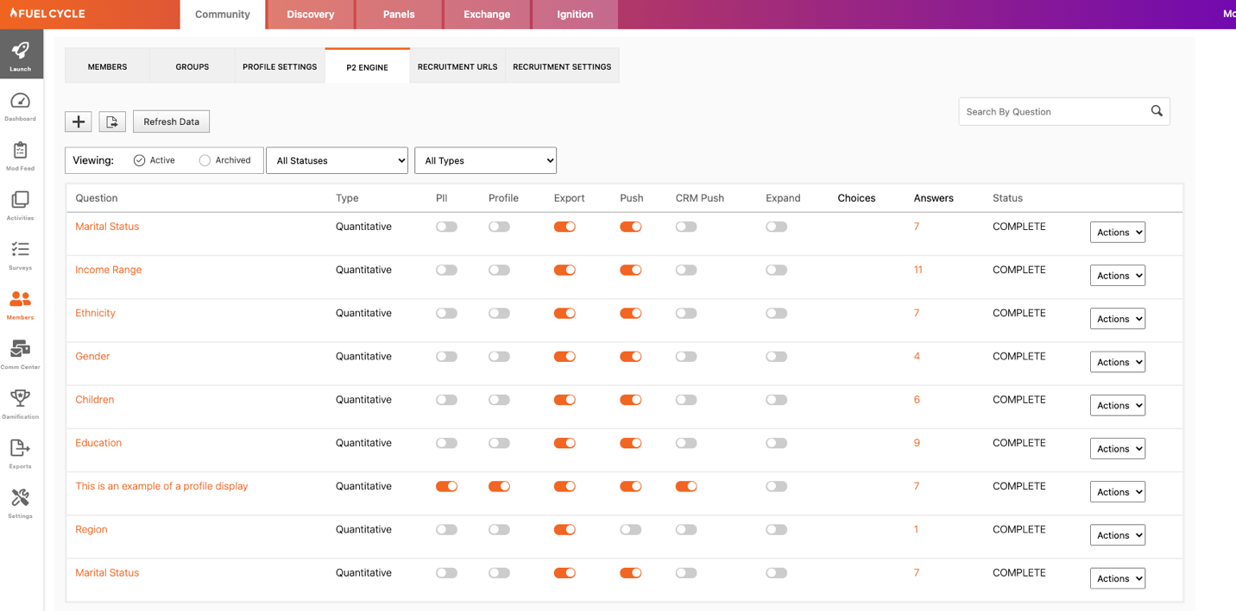Viewport: 1236px width, 611px height.
Task: Open Actions dropdown for profile display example
Action: pos(1118,492)
